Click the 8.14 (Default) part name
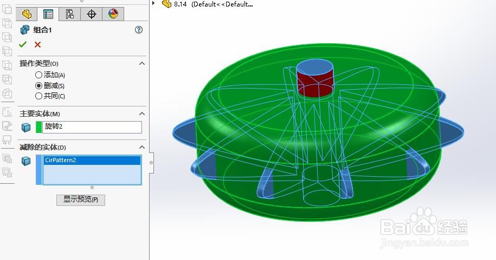 pyautogui.click(x=214, y=4)
